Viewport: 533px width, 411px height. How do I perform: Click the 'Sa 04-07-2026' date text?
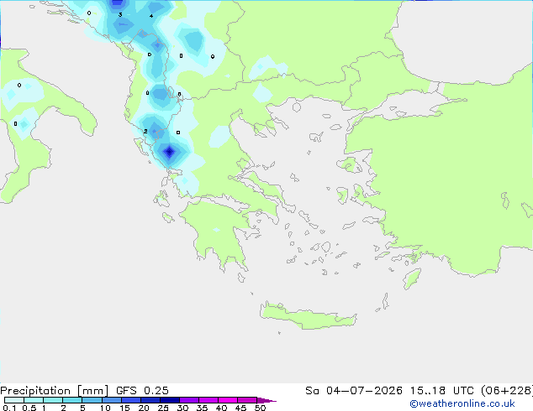coord(354,391)
